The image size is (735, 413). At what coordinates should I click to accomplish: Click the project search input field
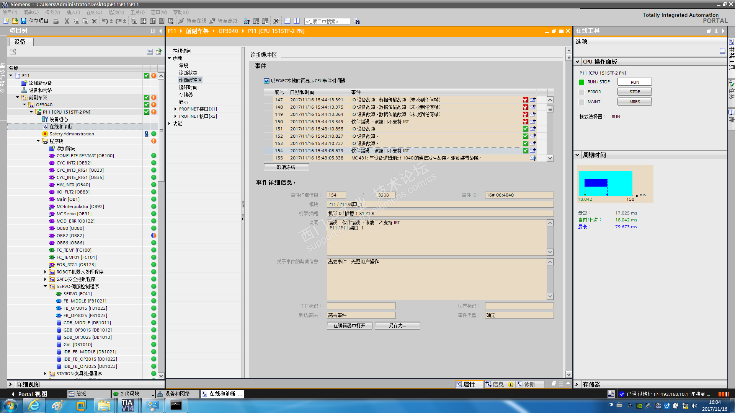click(327, 21)
